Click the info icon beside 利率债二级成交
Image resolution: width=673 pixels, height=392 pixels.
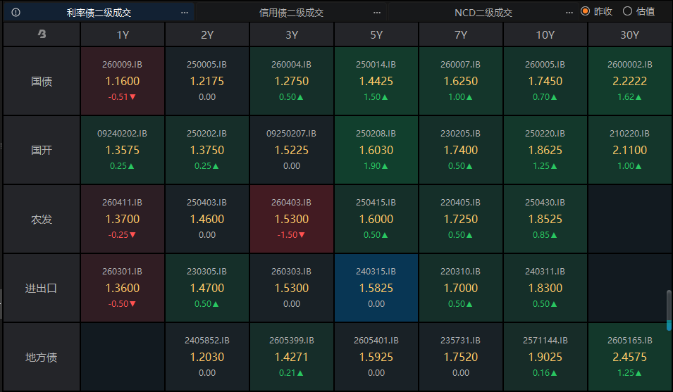[16, 13]
